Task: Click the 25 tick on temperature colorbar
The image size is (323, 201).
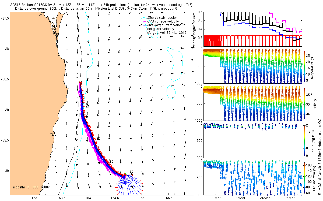Action: pyautogui.click(x=307, y=55)
